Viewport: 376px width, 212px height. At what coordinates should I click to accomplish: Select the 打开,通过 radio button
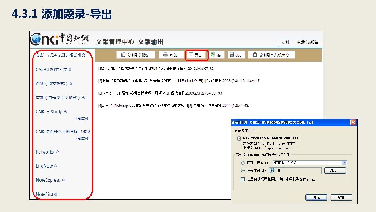point(243,163)
